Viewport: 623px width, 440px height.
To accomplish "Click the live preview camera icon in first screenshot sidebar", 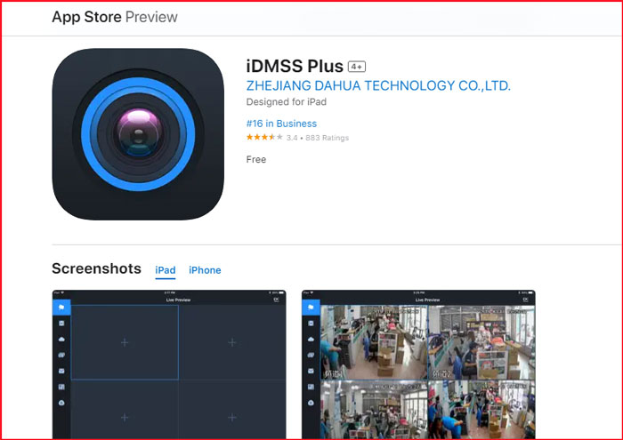I will click(x=61, y=308).
